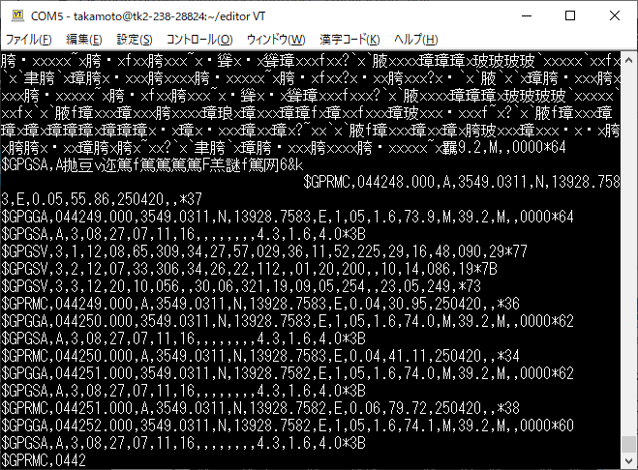The height and width of the screenshot is (470, 638).
Task: Click the scrollbar down arrow
Action: (628, 460)
